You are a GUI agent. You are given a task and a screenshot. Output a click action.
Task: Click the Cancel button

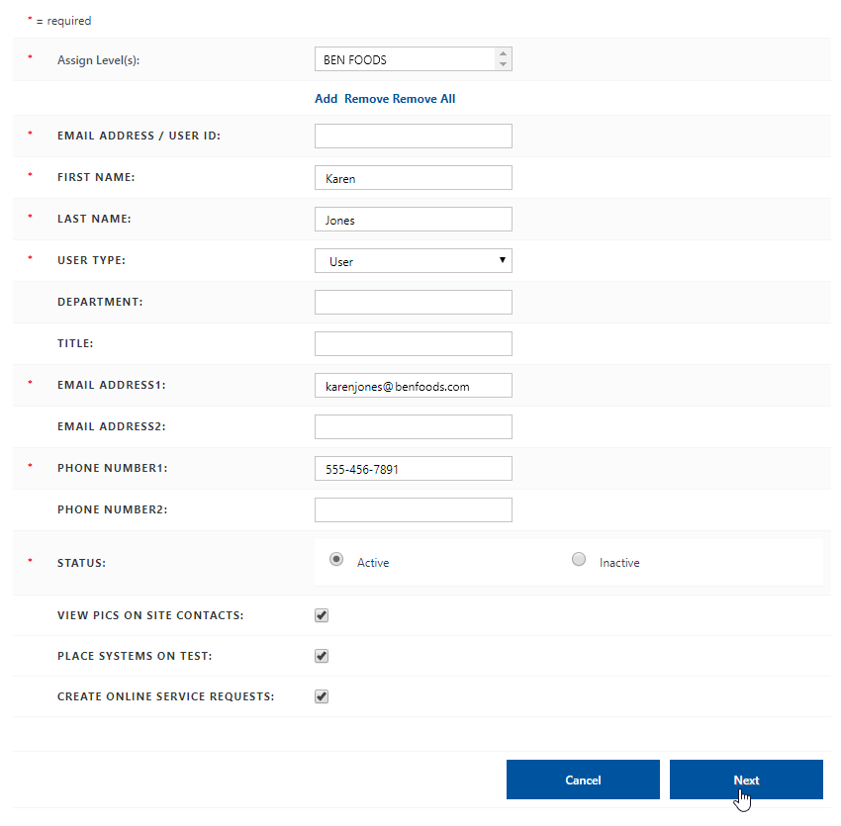pos(583,780)
